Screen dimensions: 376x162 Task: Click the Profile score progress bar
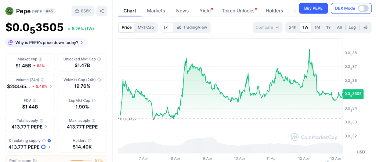point(81,160)
